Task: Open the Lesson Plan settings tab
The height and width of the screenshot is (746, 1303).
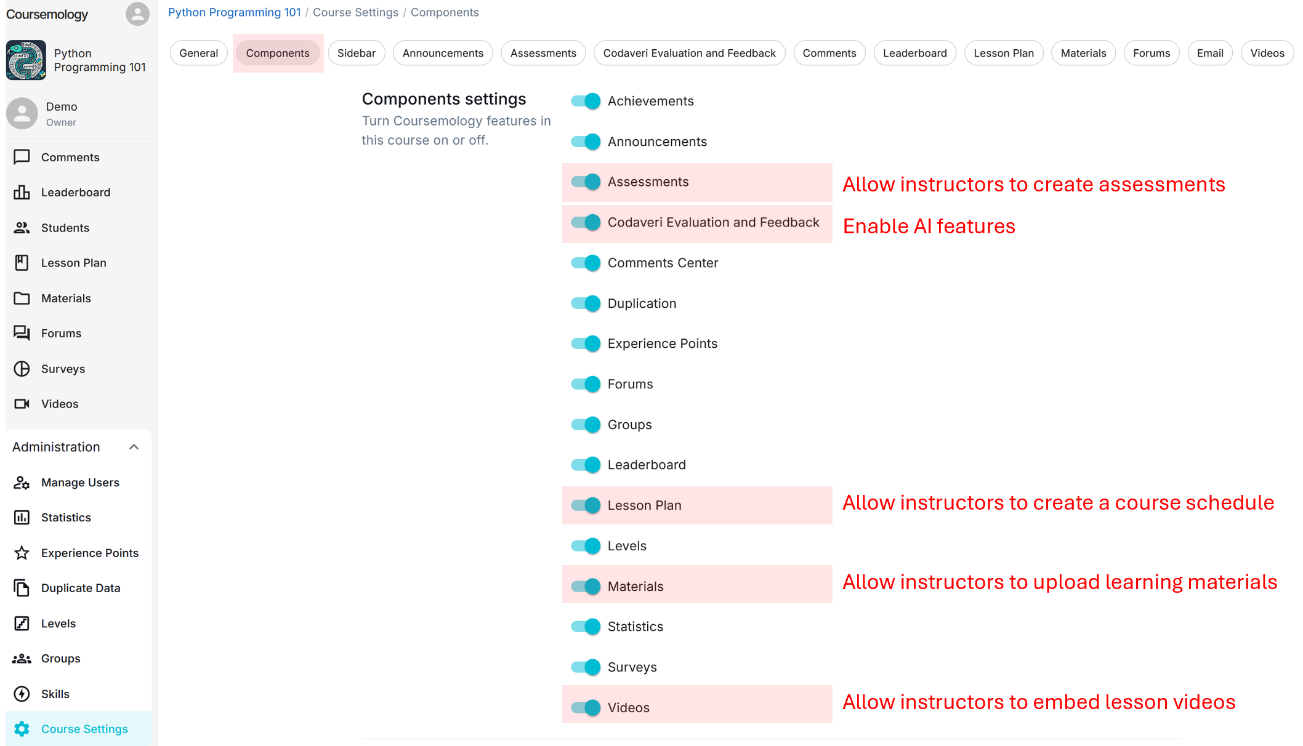Action: tap(1004, 53)
